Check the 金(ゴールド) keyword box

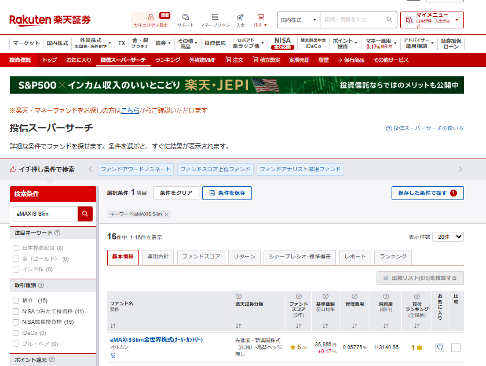[16, 258]
